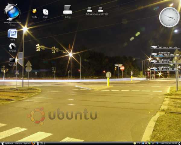Click disk icon showing 17% free
Screen dimensions: 181x145
[x=154, y=47]
